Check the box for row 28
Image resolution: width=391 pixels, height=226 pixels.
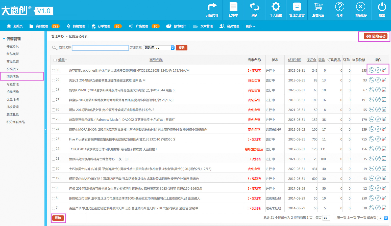pos(54,90)
